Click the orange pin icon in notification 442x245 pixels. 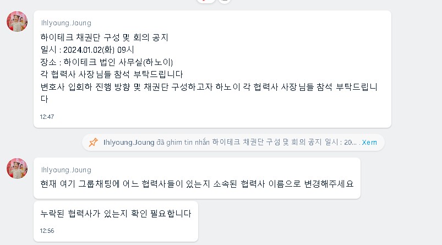(94, 142)
